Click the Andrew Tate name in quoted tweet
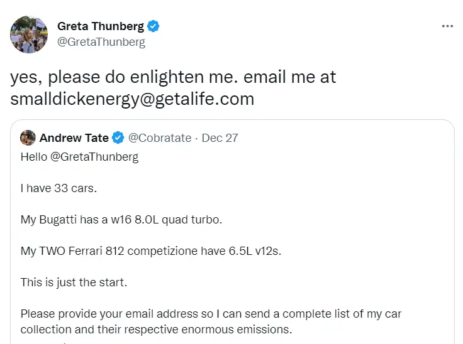The width and height of the screenshot is (463, 344). tap(74, 137)
